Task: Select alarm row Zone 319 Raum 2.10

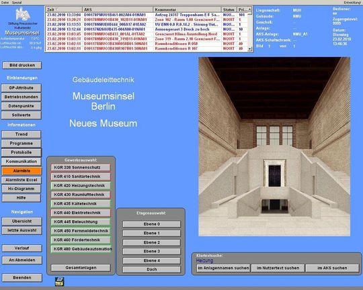Action: [x=147, y=39]
